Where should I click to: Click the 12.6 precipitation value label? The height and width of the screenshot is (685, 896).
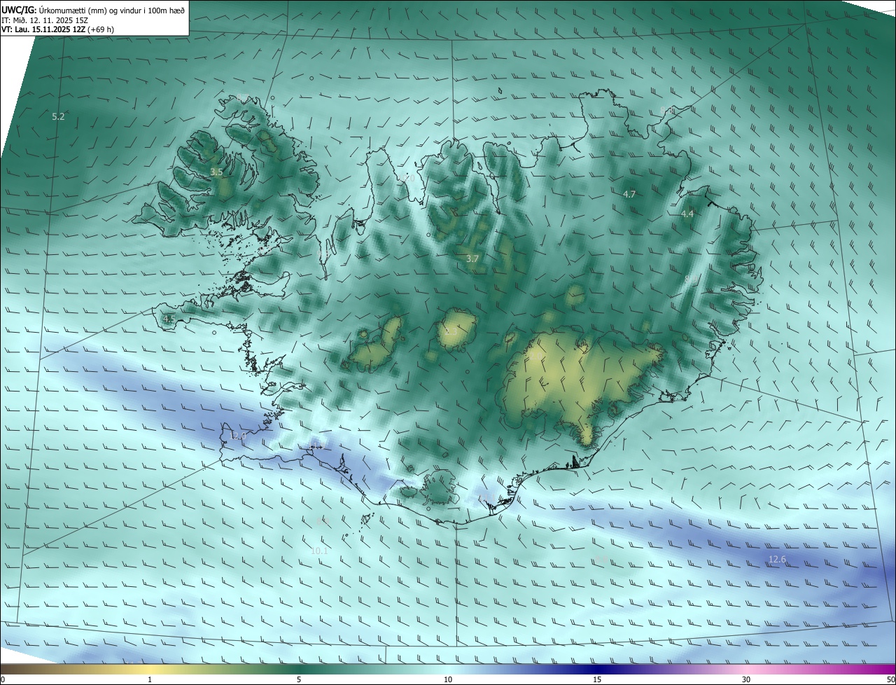coord(777,559)
